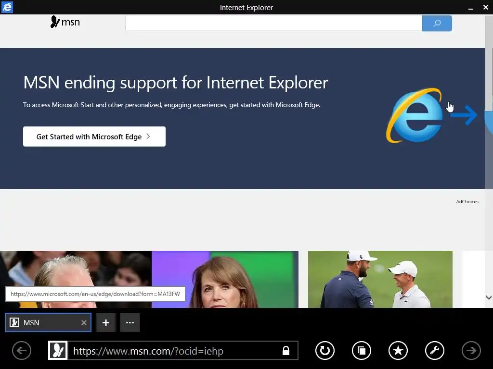The width and height of the screenshot is (493, 369).
Task: Close the MSN tab
Action: point(84,322)
